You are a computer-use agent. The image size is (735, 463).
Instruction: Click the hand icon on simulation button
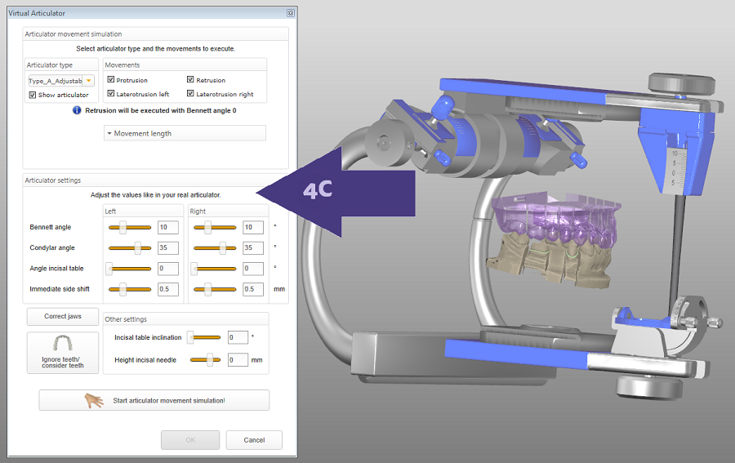[94, 400]
